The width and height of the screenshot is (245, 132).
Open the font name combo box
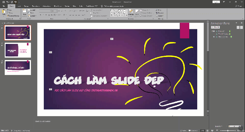[x=45, y=11]
